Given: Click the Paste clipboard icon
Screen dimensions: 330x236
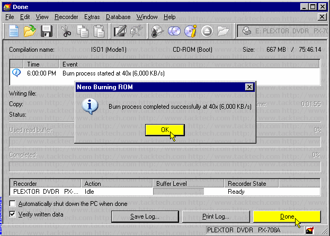Looking at the screenshot, I should [x=99, y=31].
